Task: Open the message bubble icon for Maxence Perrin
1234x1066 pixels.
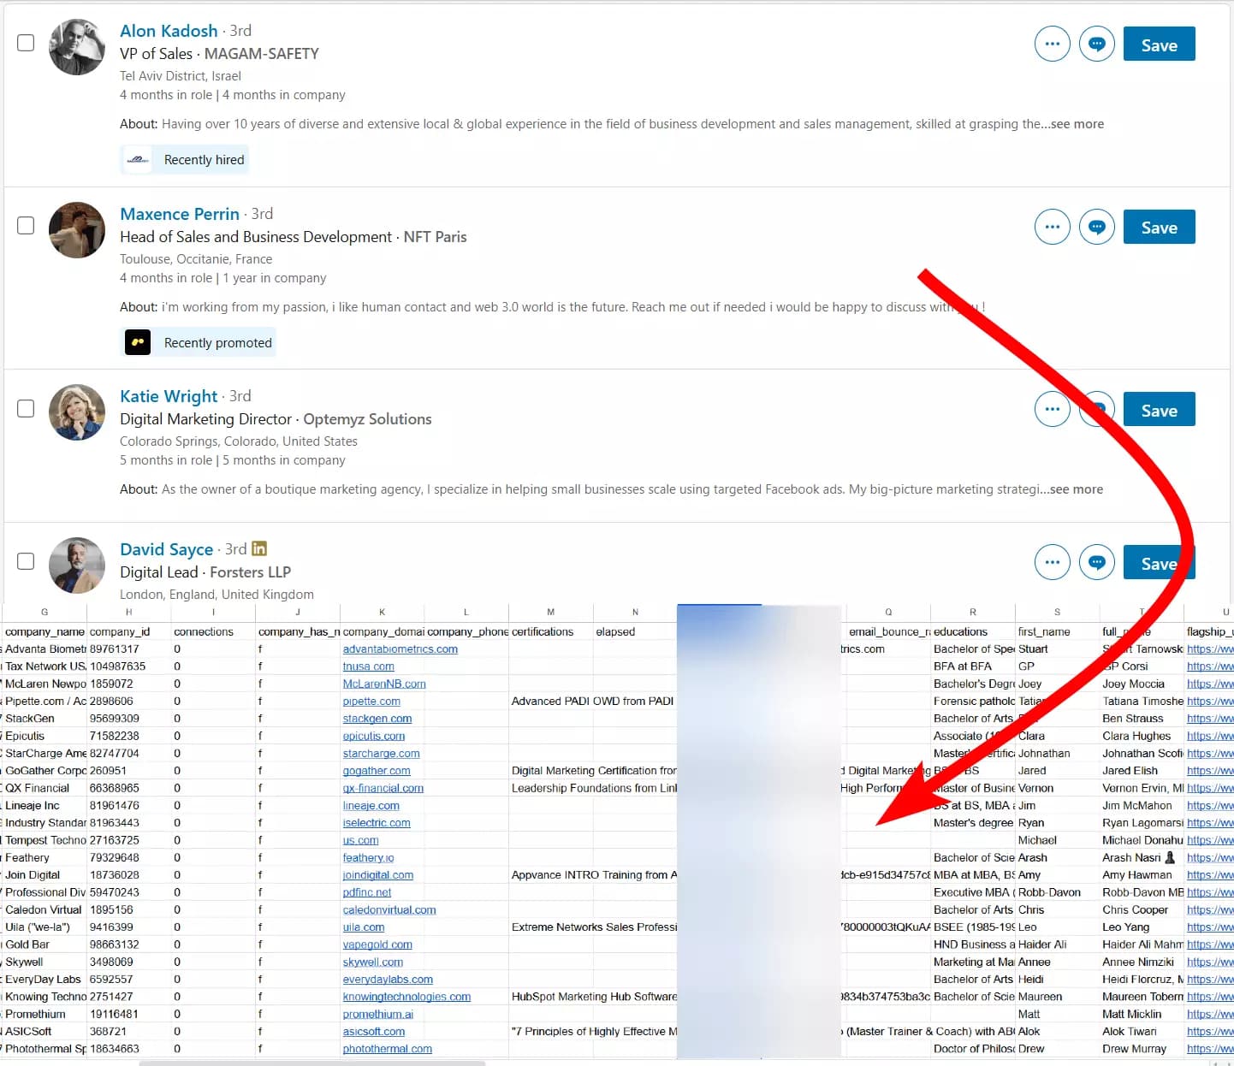Action: (1097, 227)
